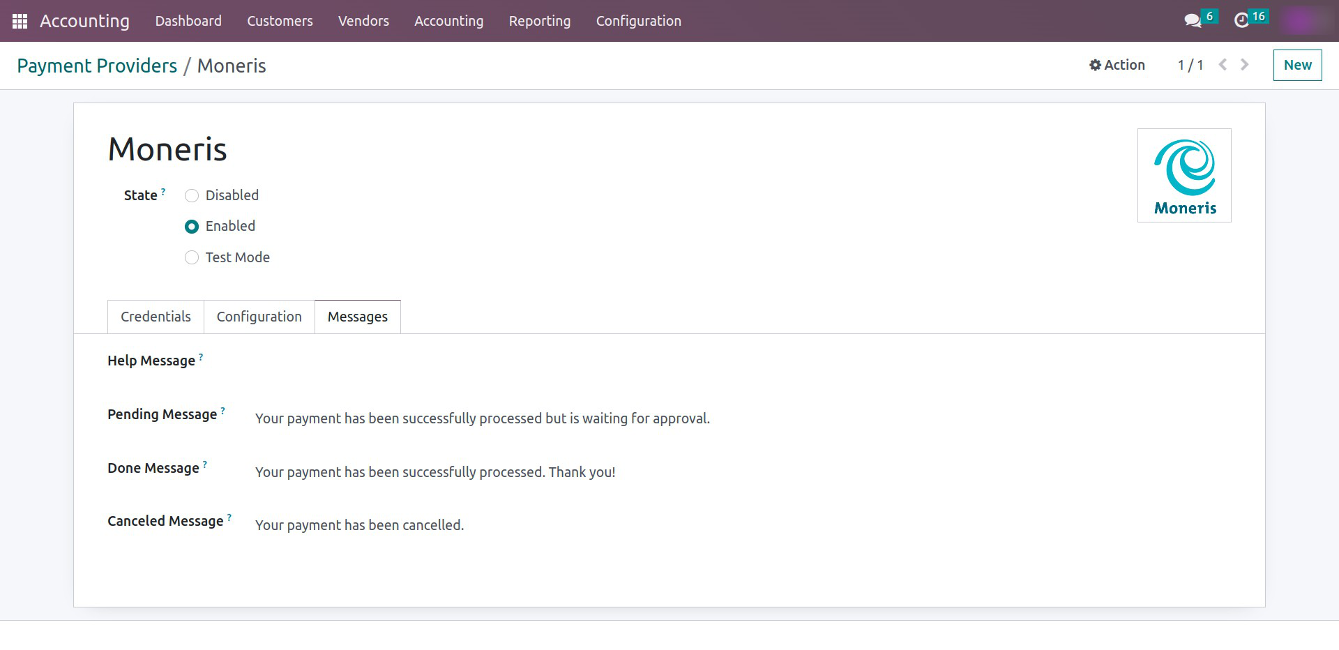
Task: Go to the Dashboard menu item
Action: [188, 21]
